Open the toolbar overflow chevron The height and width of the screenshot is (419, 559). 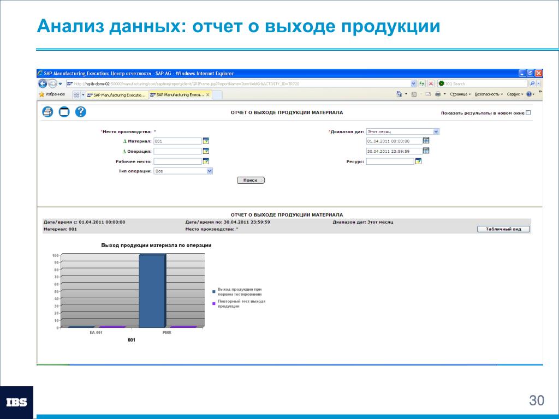(x=540, y=92)
